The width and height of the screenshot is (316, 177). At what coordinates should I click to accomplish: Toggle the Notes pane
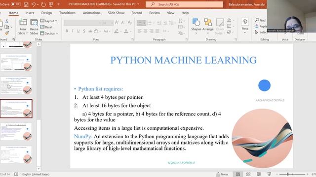point(222,174)
